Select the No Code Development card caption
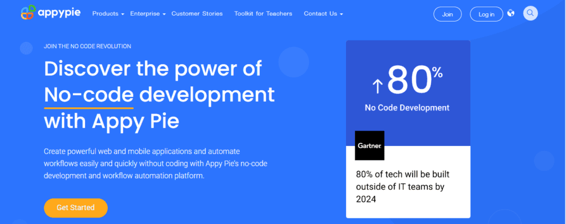 click(407, 108)
